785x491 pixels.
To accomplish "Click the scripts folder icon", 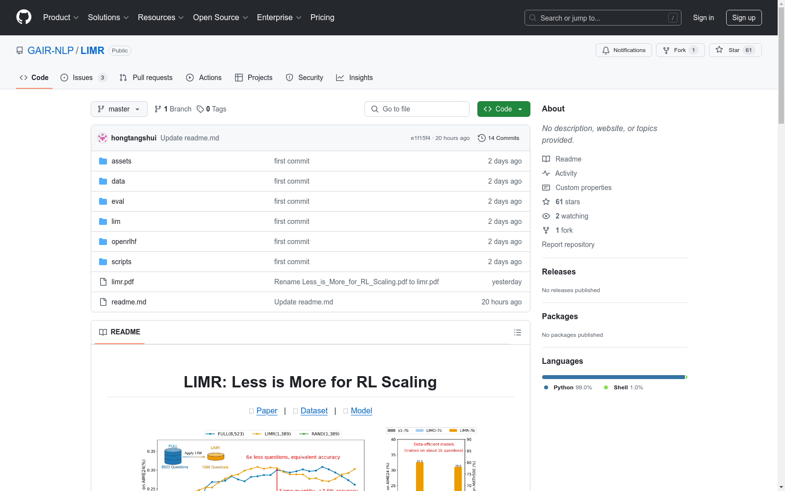I will [103, 262].
